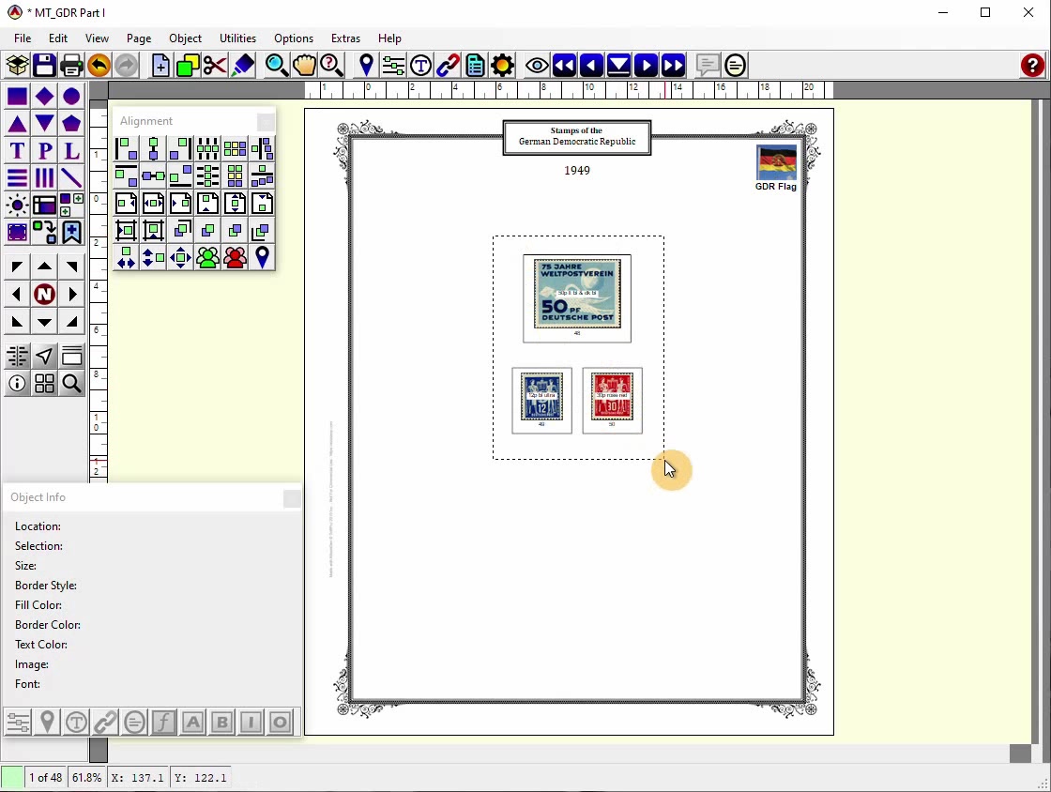This screenshot has width=1051, height=792.
Task: Click the gear settings icon in toolbar
Action: tap(503, 66)
